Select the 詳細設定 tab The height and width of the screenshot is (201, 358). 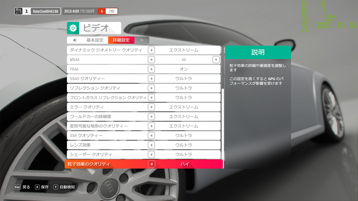(x=121, y=40)
